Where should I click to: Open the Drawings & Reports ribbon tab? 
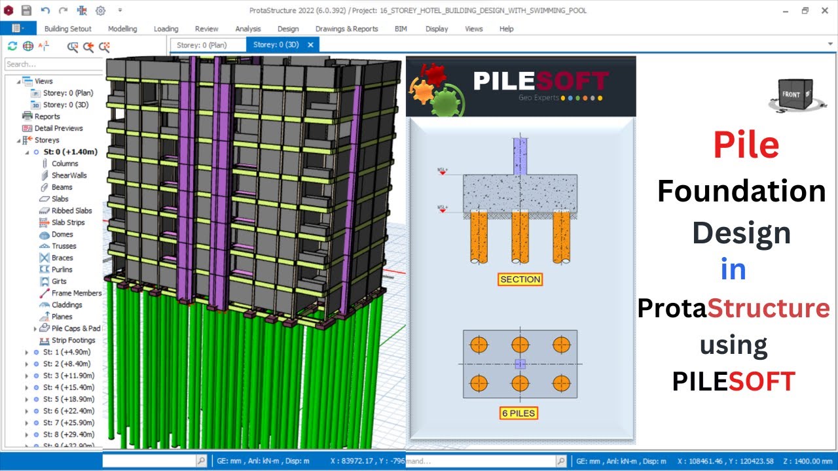click(x=346, y=29)
